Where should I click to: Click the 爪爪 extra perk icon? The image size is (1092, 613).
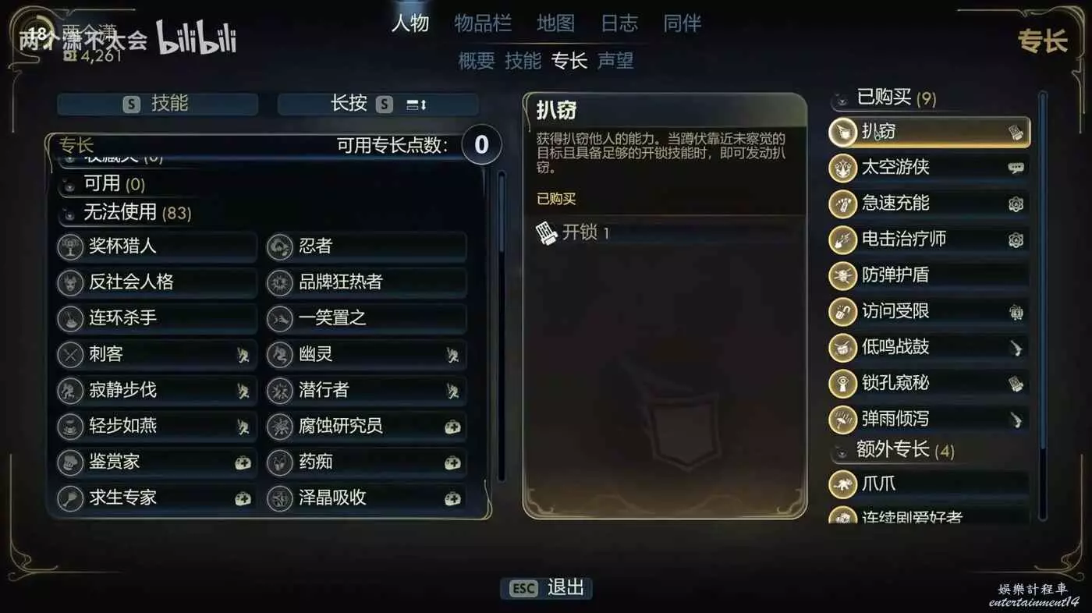[x=842, y=484]
